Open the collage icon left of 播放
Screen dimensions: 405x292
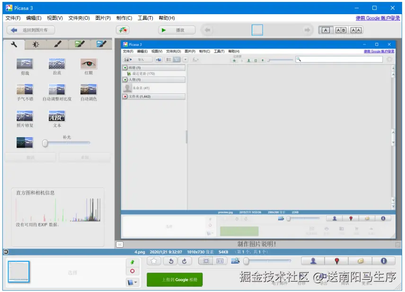pos(123,30)
